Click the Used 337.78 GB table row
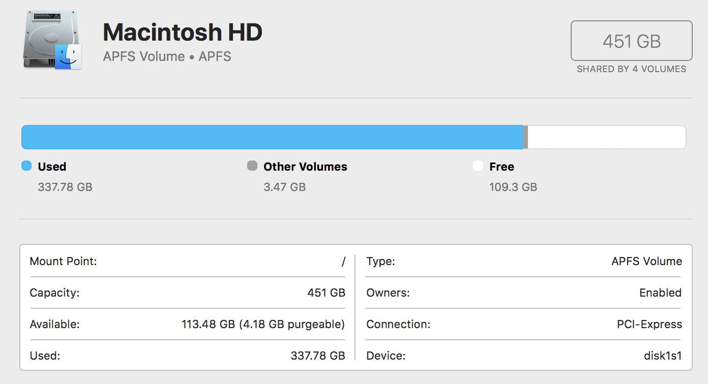708x384 pixels. tap(187, 356)
